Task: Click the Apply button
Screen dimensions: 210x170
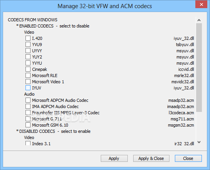Action: (x=114, y=158)
